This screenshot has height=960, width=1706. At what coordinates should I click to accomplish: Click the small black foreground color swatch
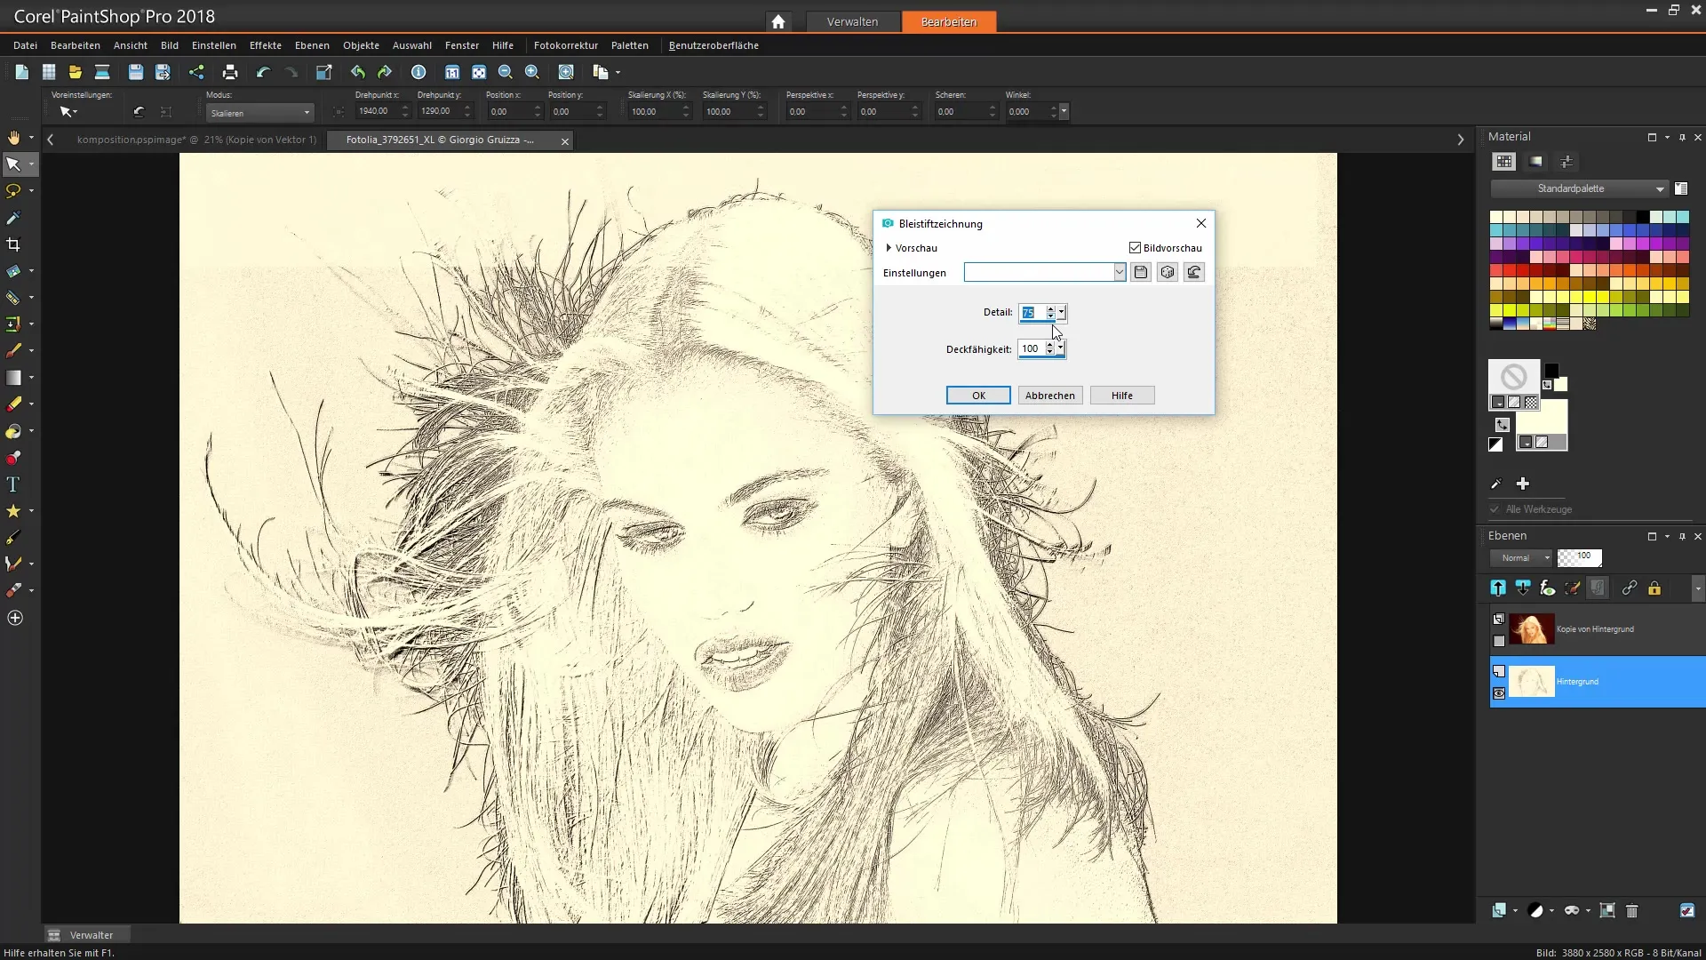1551,371
